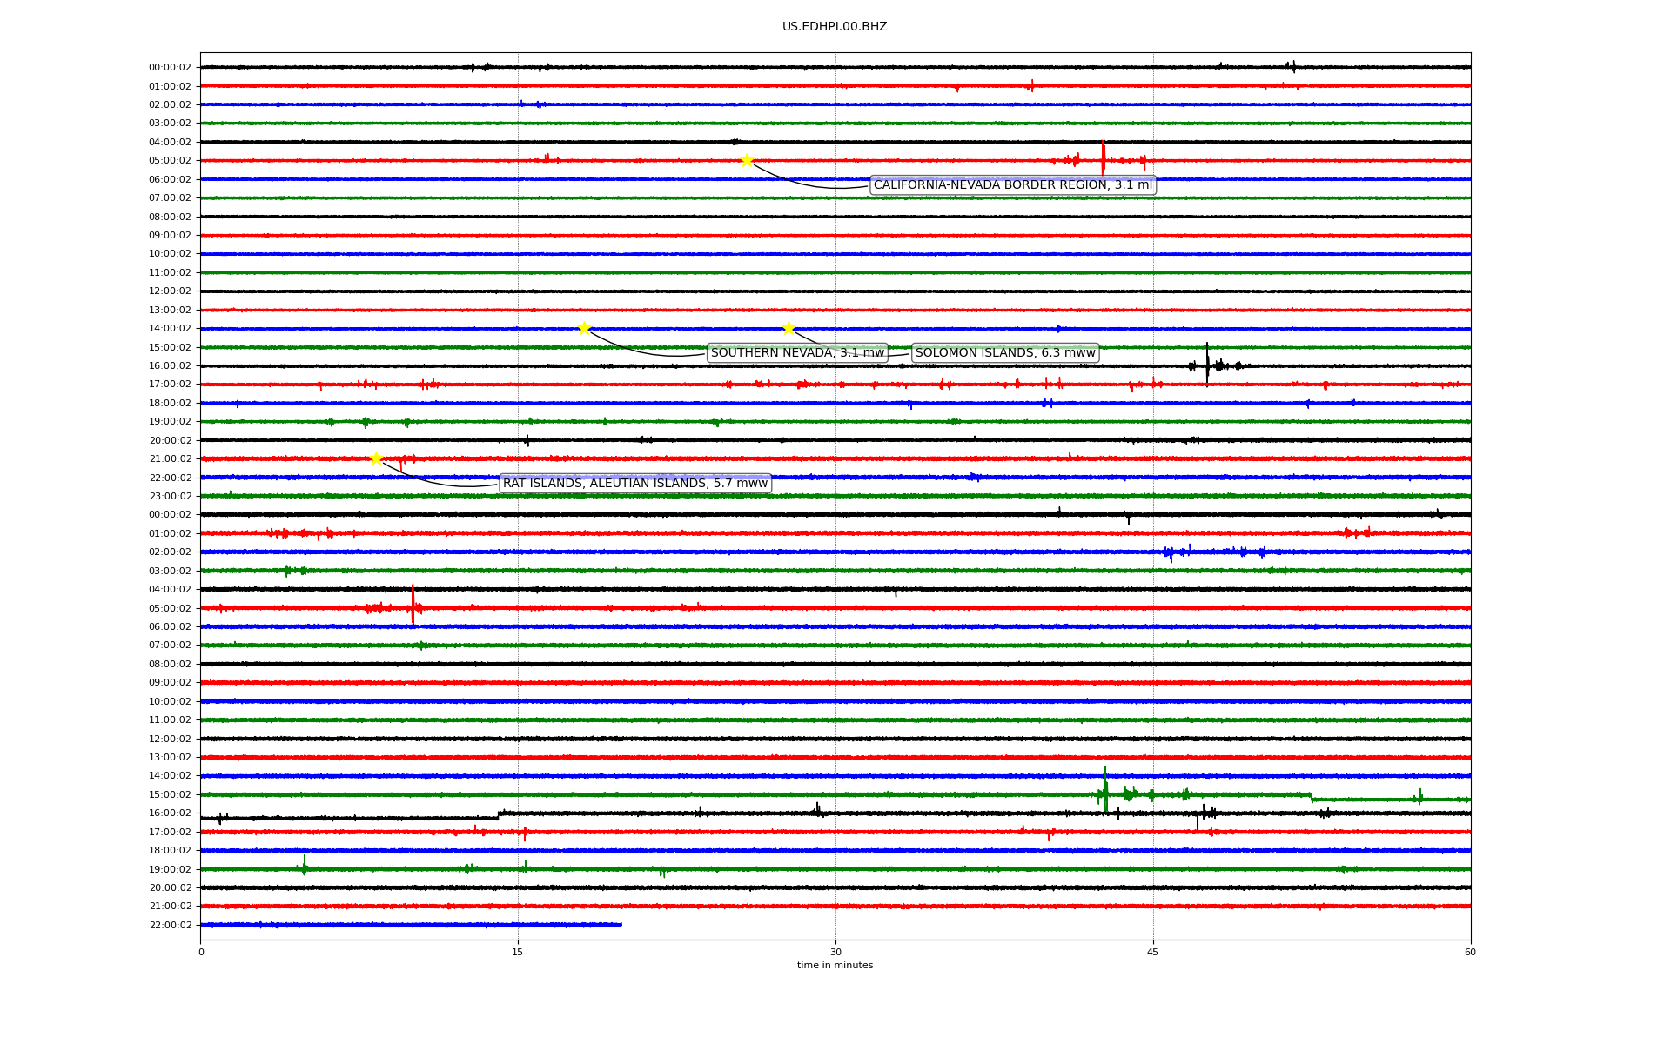Click the 45 tick on x-axis

1153,952
